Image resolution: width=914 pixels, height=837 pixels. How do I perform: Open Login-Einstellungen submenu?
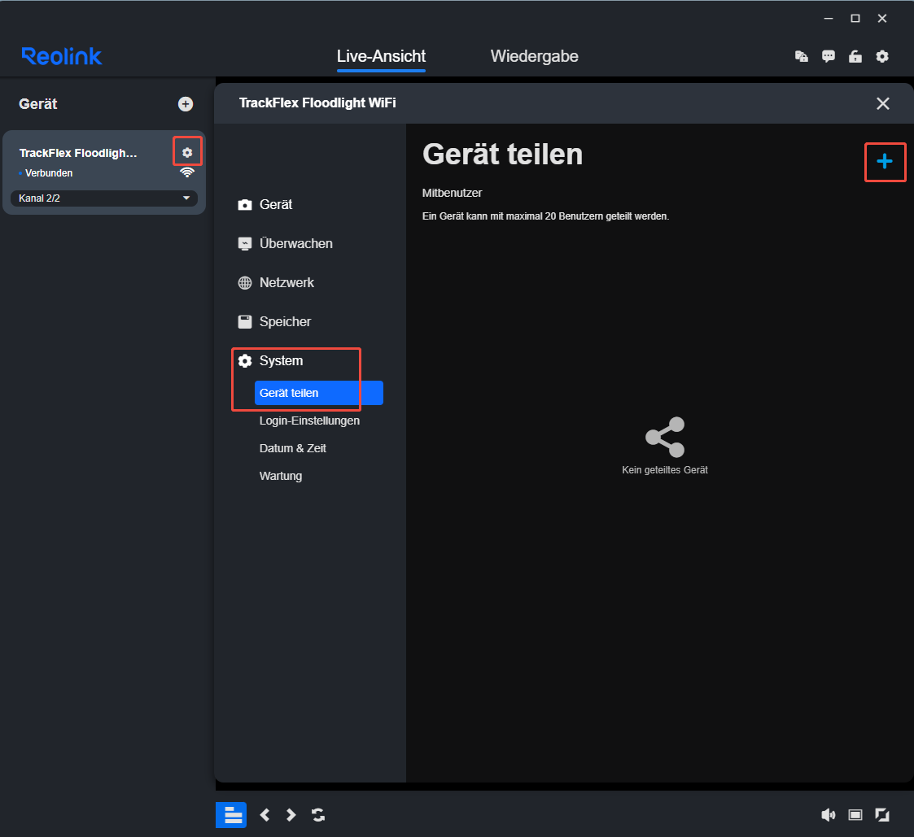(x=309, y=421)
